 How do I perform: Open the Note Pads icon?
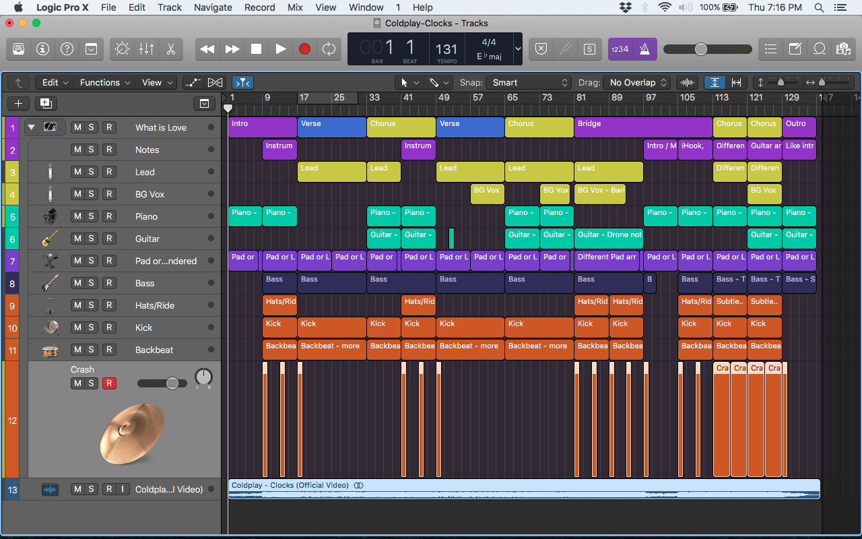tap(795, 49)
